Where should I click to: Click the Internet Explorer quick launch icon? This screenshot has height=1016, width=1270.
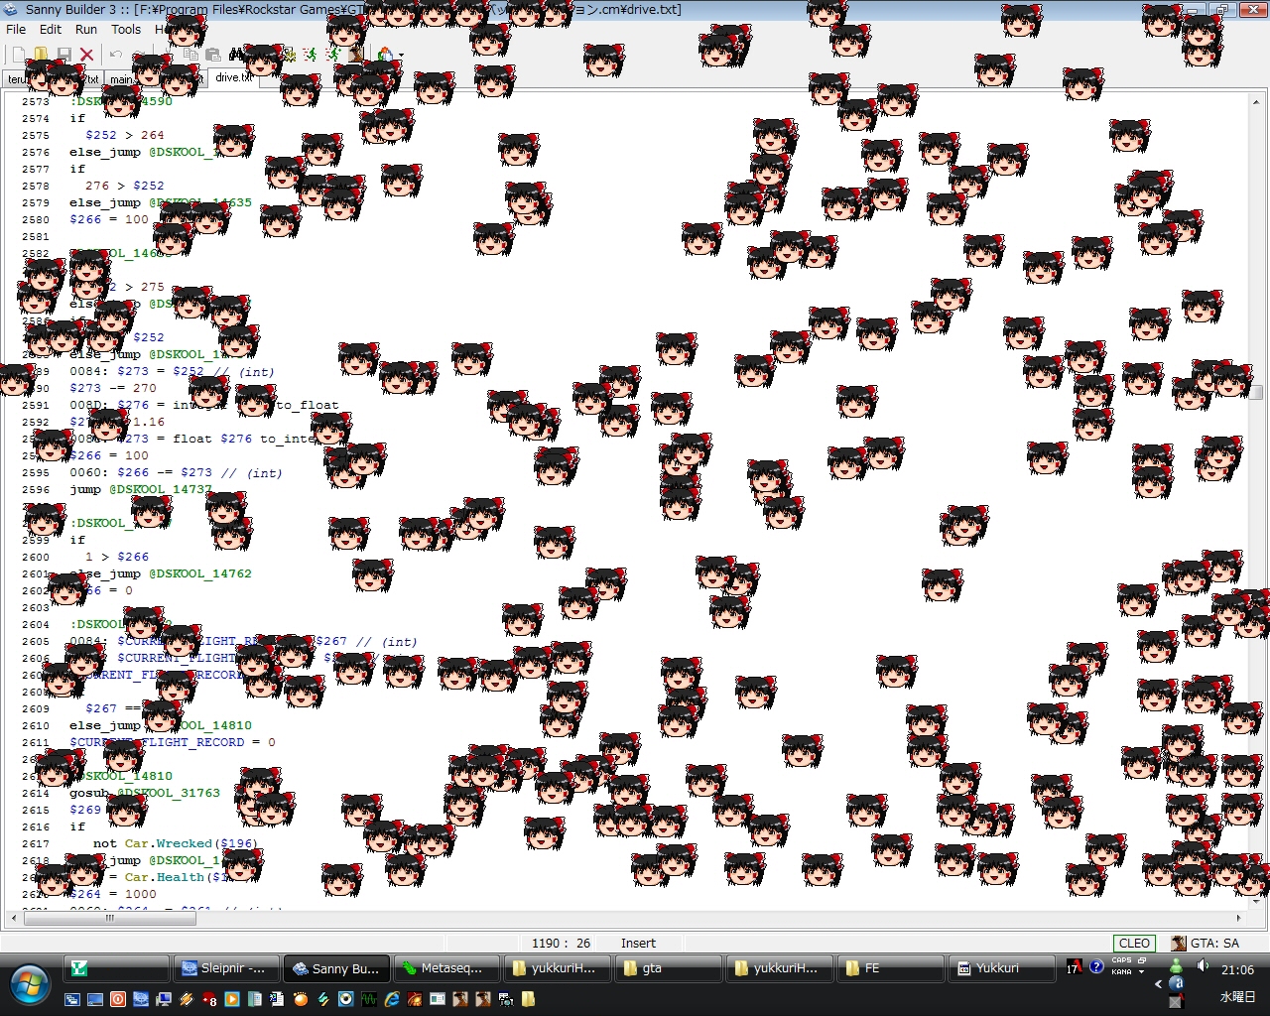392,999
